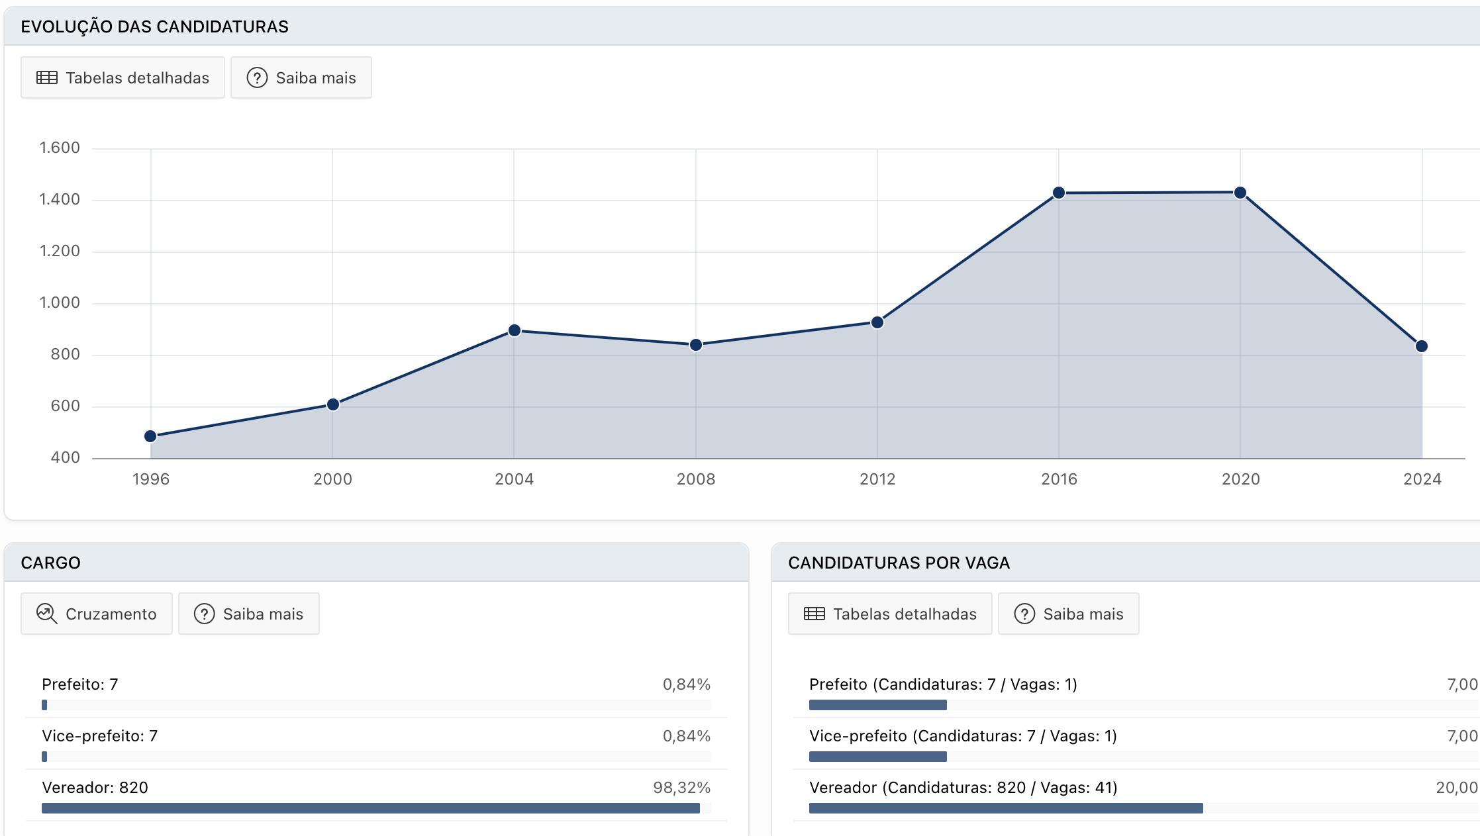
Task: Click the Prefeito: 7 row in Cargo
Action: pos(79,684)
